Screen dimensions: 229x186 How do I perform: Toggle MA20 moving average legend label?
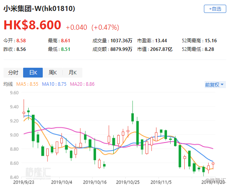click(82, 84)
